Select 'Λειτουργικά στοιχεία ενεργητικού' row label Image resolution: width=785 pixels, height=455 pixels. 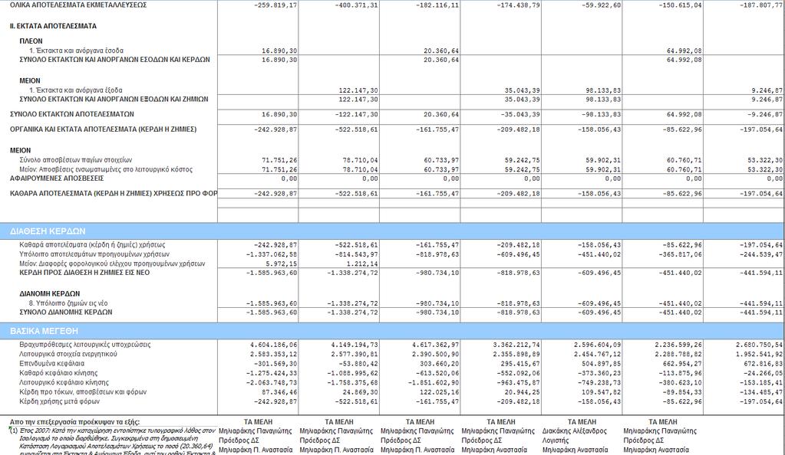point(68,354)
